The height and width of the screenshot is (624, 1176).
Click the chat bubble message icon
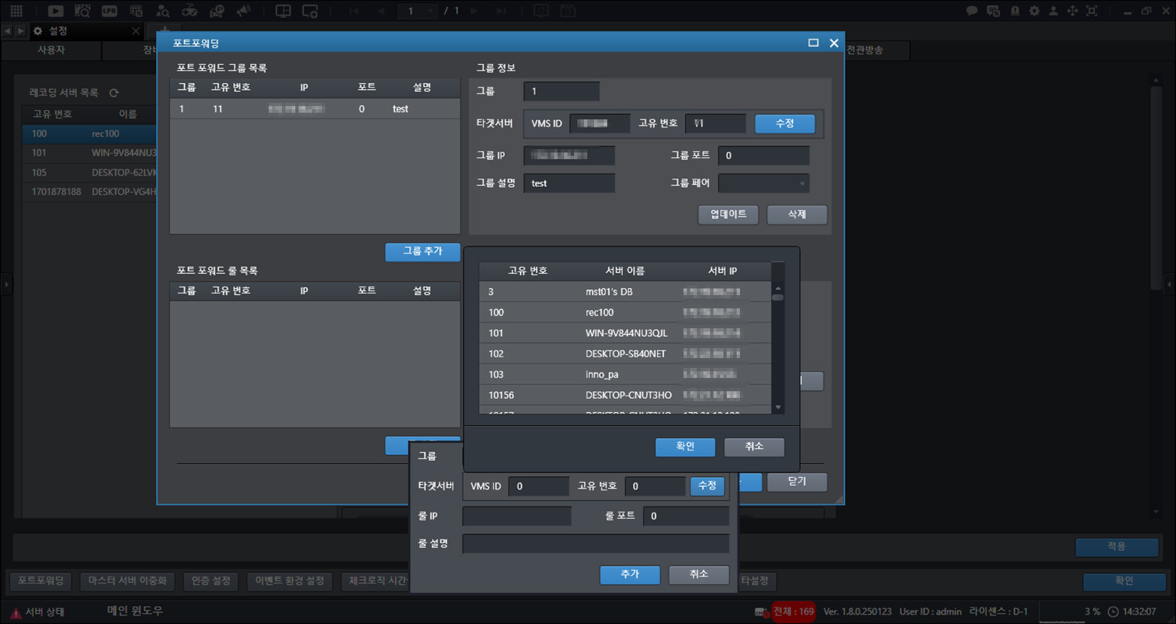point(972,11)
